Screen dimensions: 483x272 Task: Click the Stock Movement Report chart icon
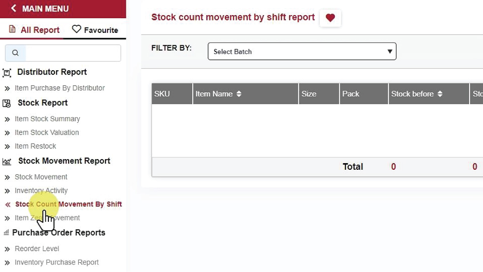(7, 162)
